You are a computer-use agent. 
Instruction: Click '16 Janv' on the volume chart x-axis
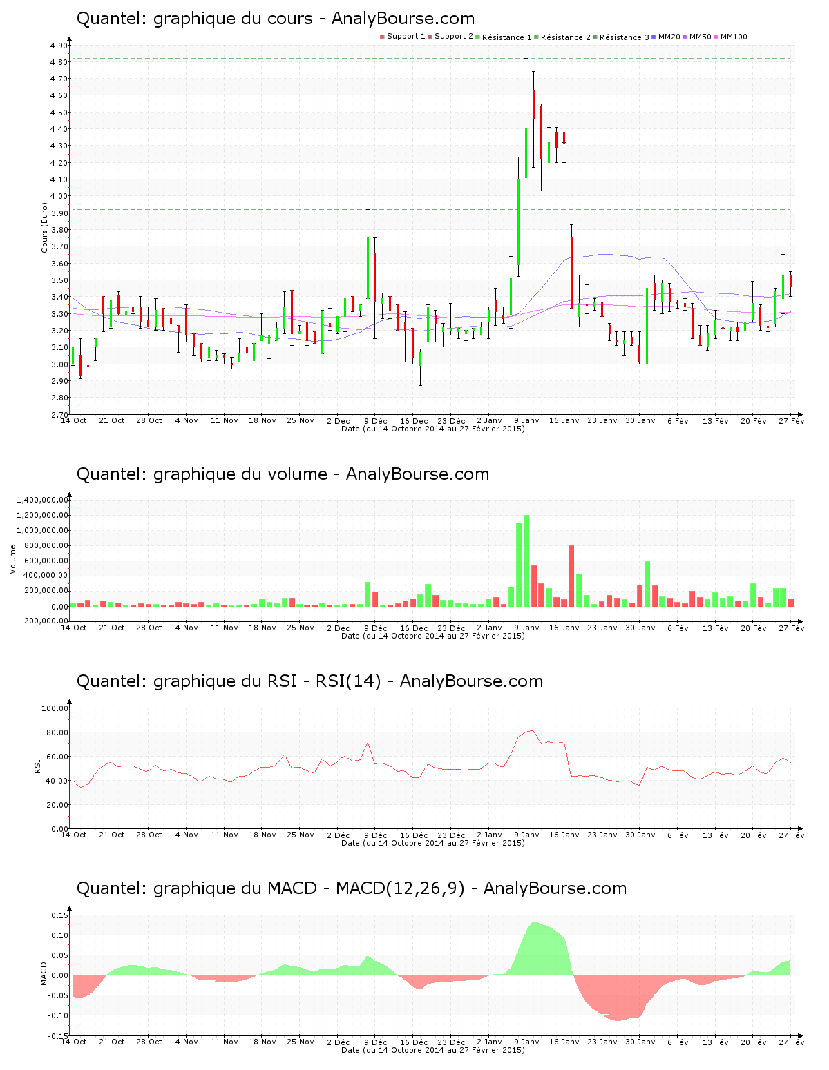coord(564,628)
